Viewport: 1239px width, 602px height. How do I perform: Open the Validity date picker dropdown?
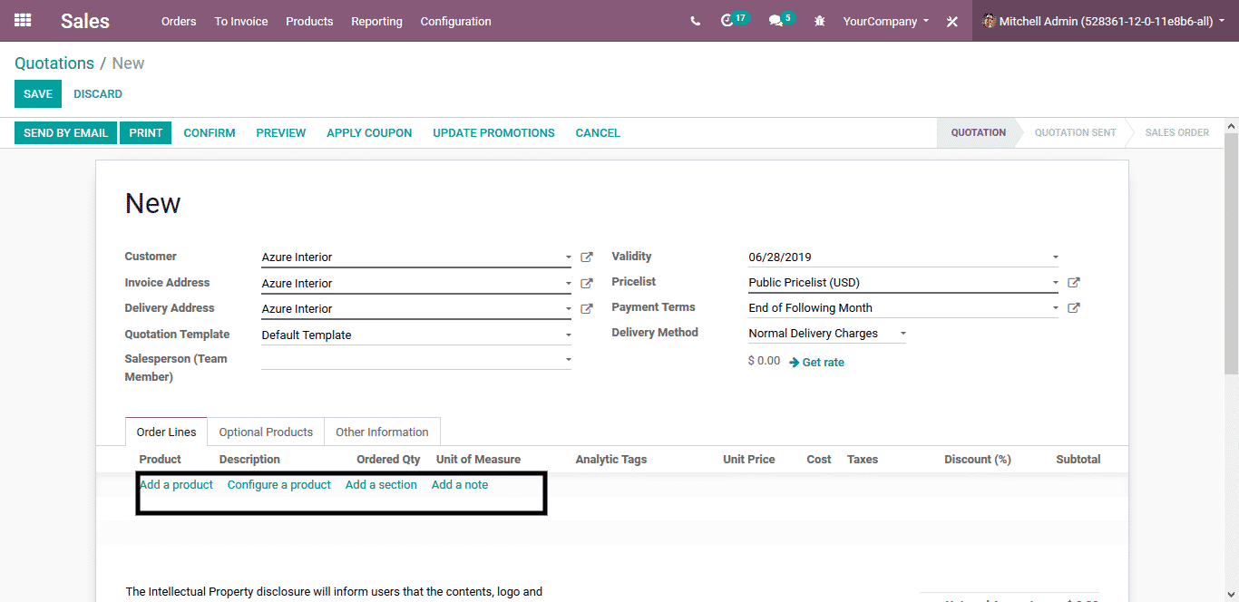click(x=1055, y=257)
